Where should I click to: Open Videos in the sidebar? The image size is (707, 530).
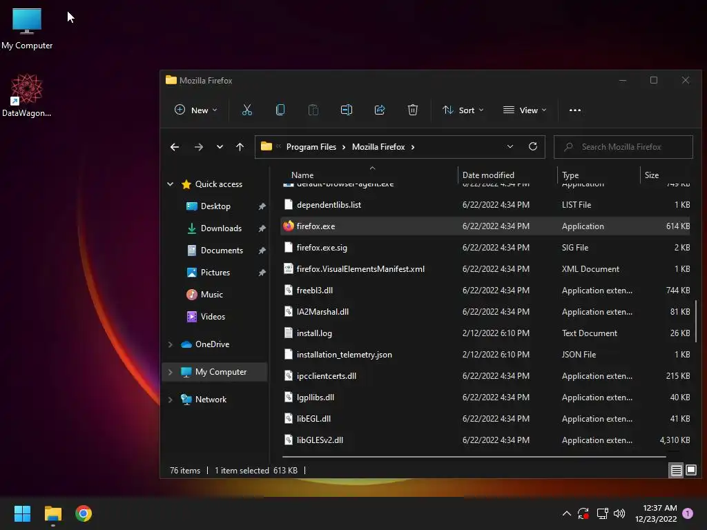(213, 316)
